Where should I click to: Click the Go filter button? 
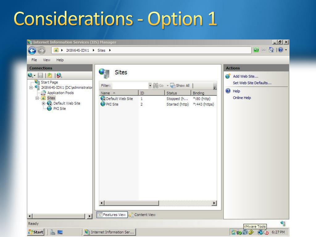point(158,85)
